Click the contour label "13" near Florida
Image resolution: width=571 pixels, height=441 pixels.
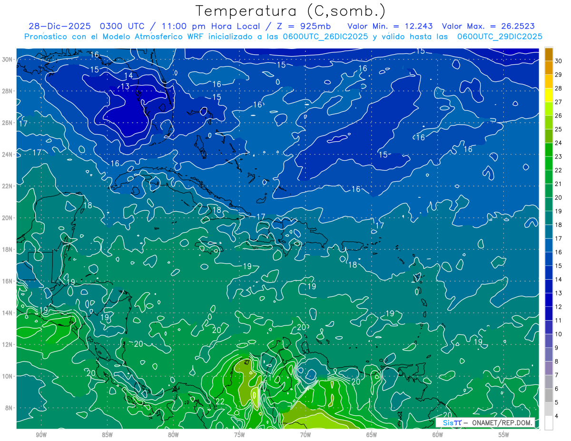[x=125, y=86]
